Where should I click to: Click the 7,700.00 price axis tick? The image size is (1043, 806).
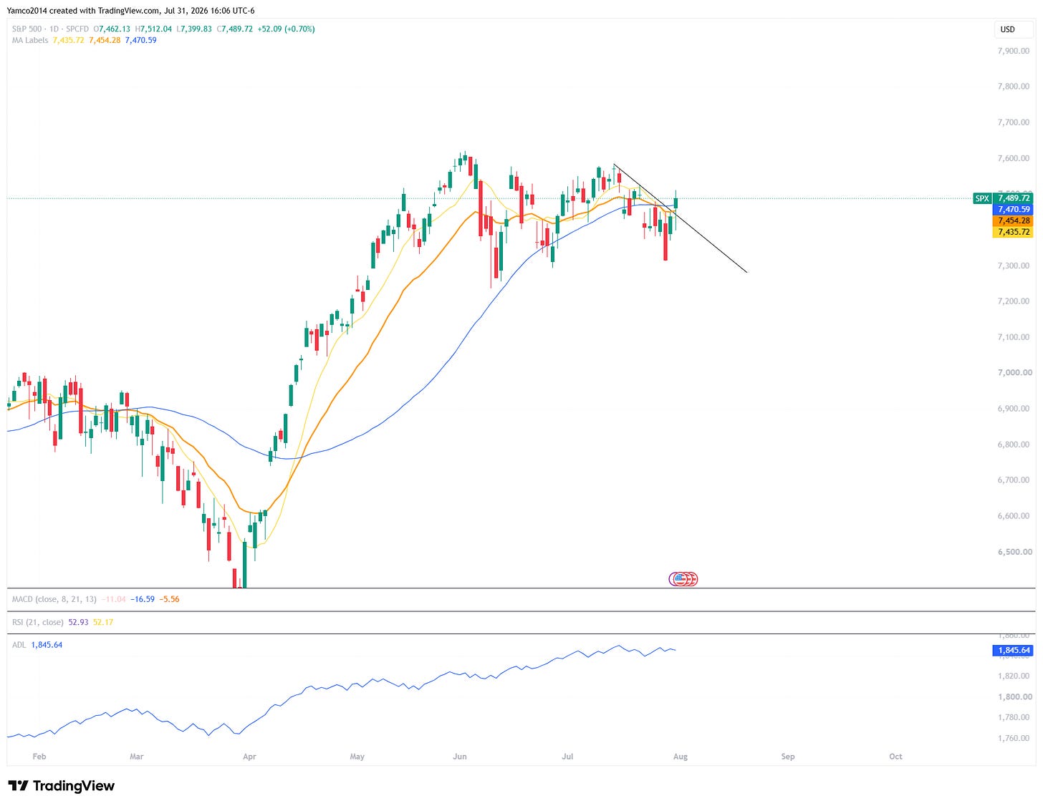click(1014, 122)
